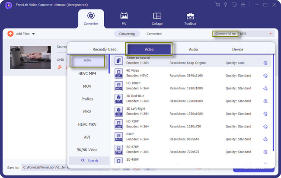This screenshot has width=281, height=178.
Task: Open the shopping cart icon
Action: pyautogui.click(x=218, y=5)
